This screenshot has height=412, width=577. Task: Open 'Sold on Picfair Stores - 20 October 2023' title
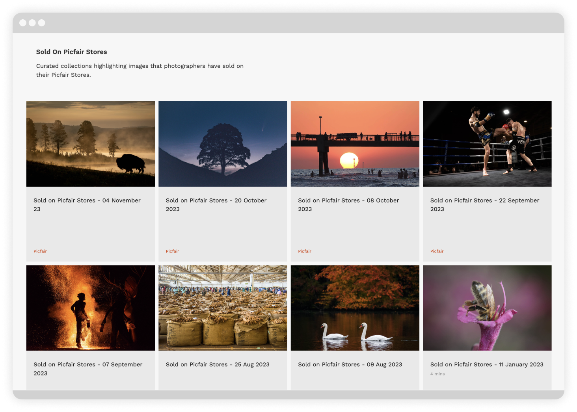[x=216, y=205]
